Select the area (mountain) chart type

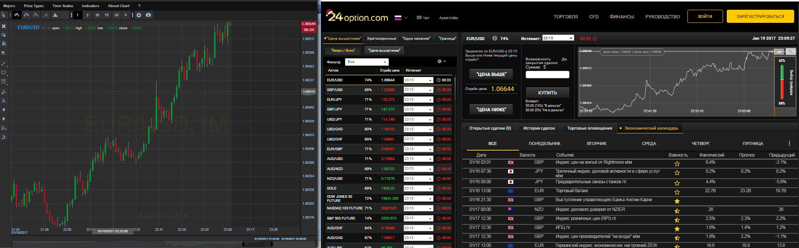[x=55, y=15]
